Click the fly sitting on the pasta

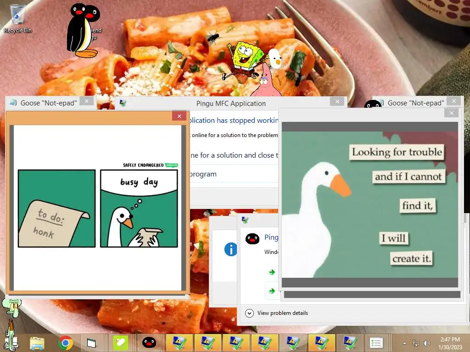click(x=213, y=38)
